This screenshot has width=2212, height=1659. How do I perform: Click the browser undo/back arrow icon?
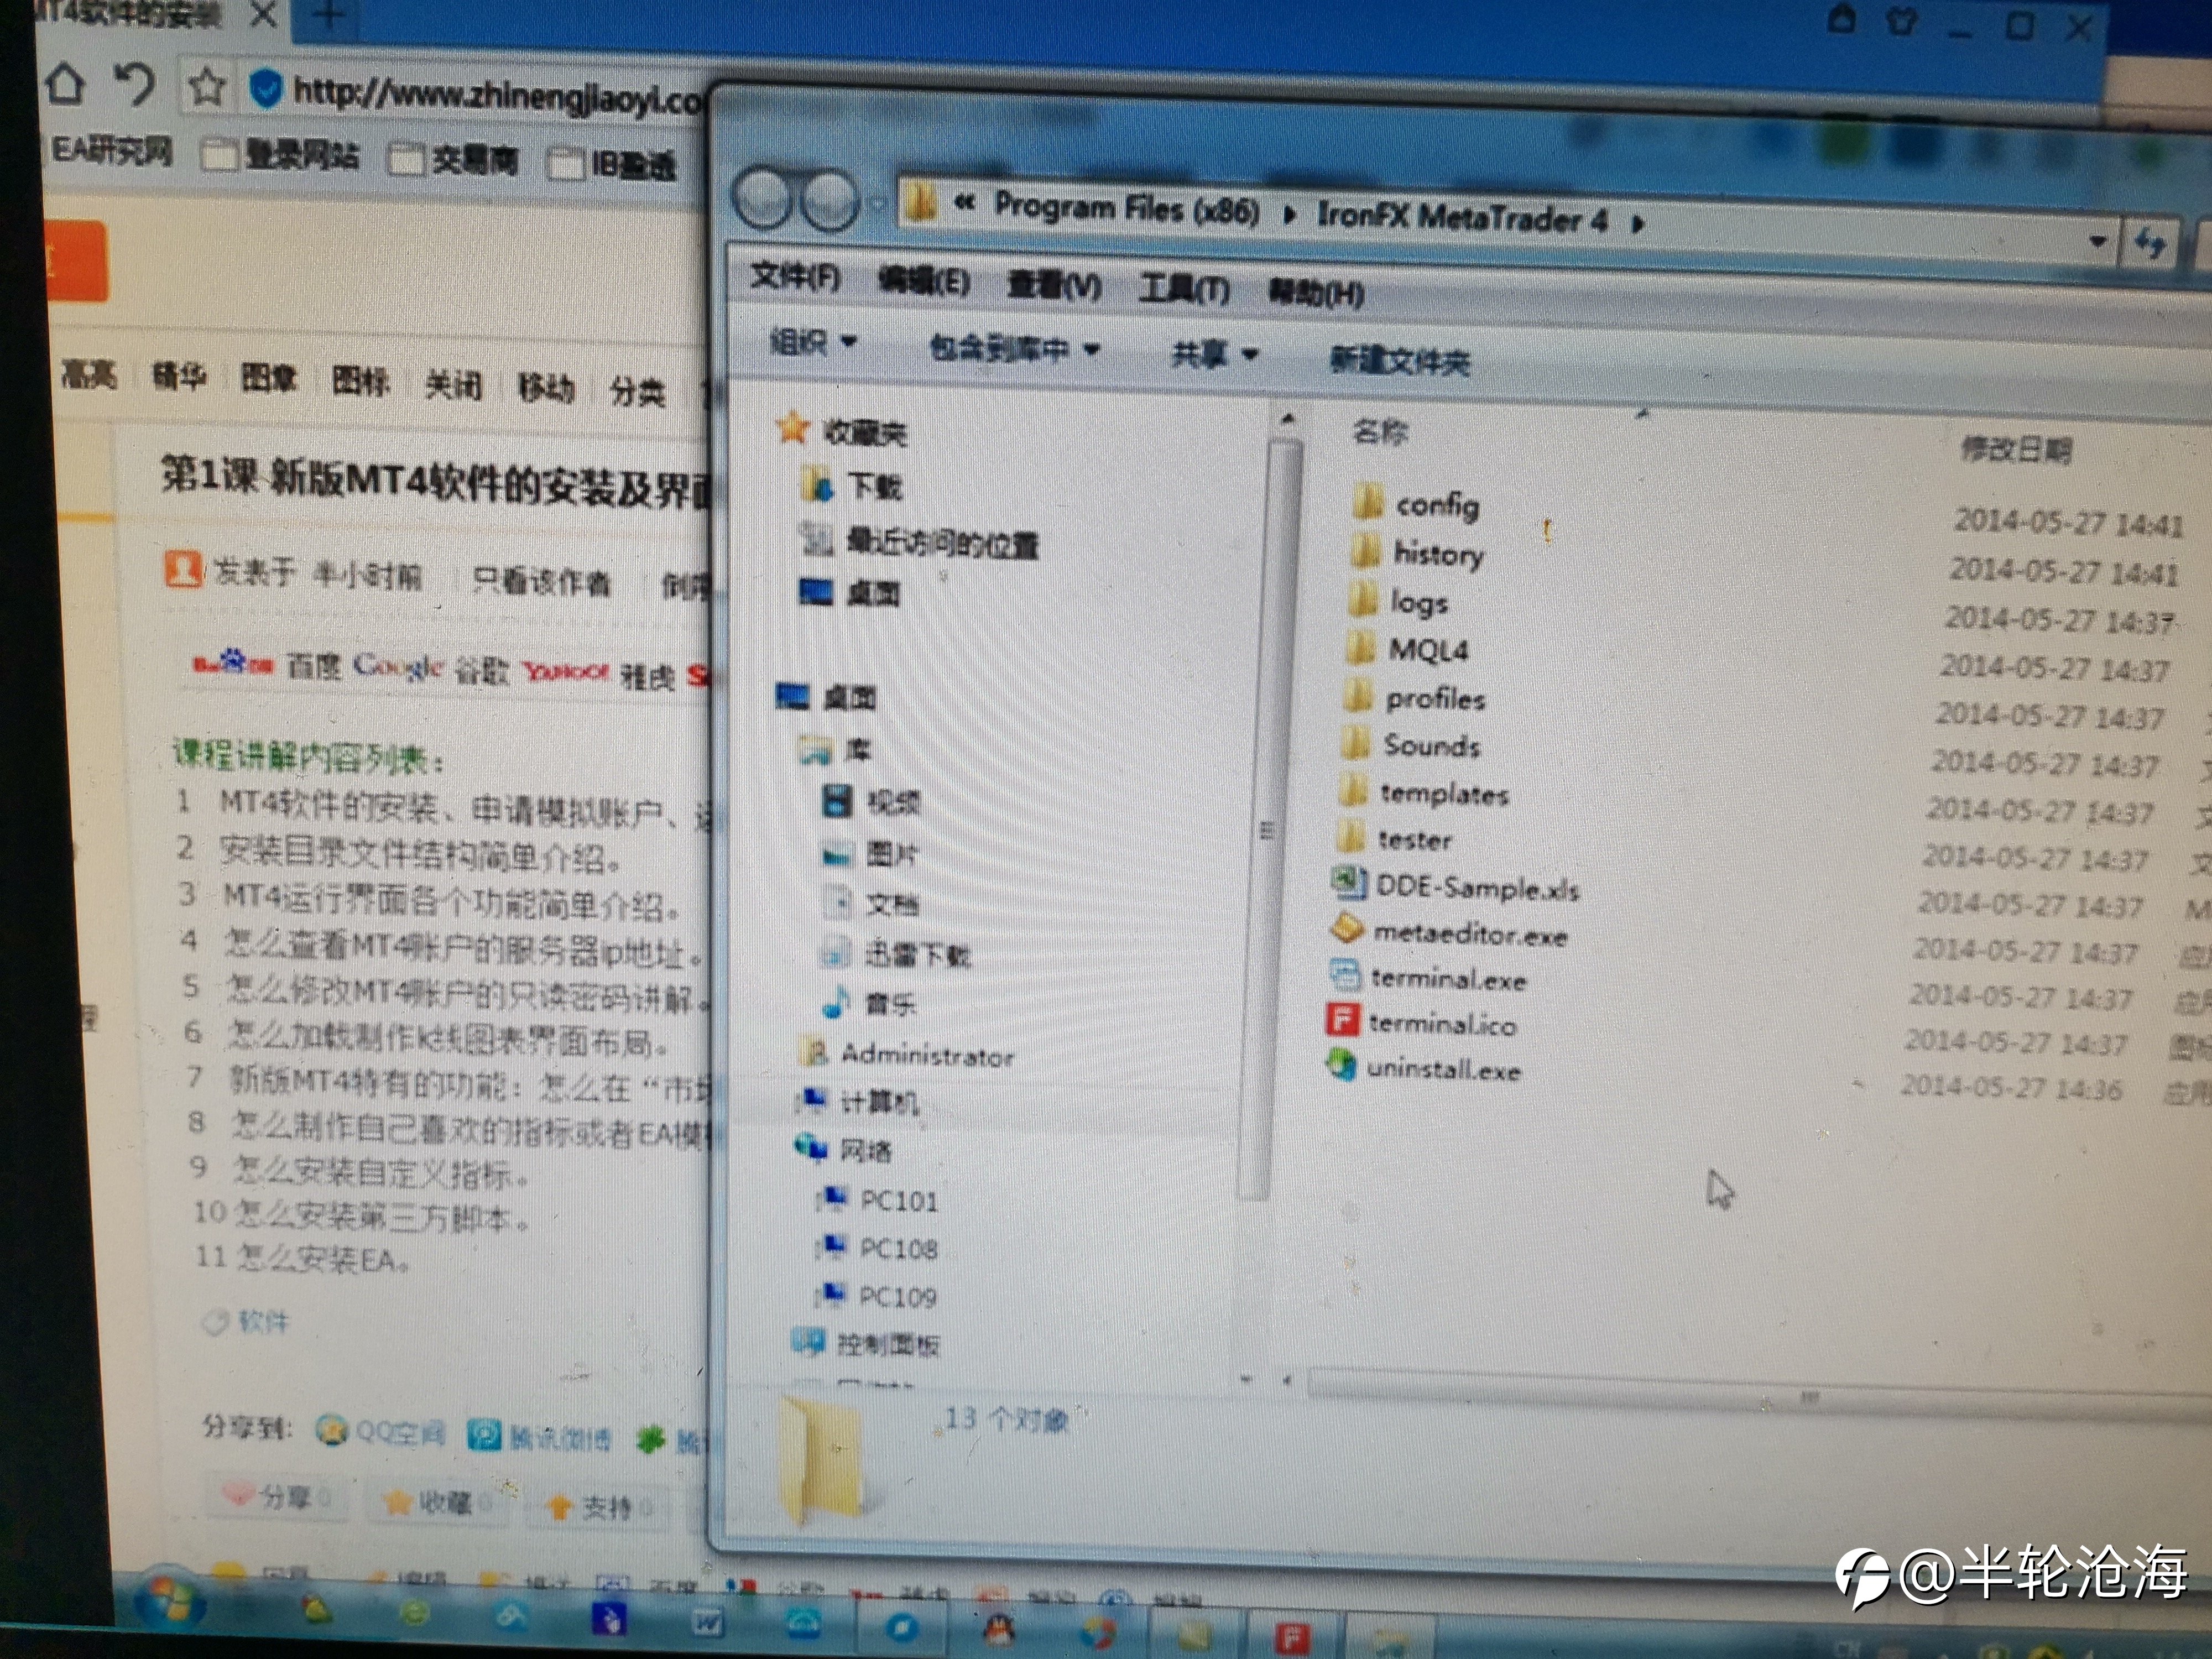[x=134, y=84]
